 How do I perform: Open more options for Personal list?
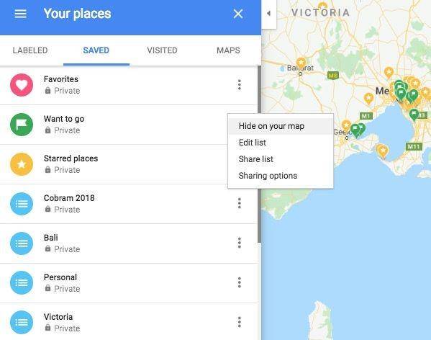(x=240, y=282)
